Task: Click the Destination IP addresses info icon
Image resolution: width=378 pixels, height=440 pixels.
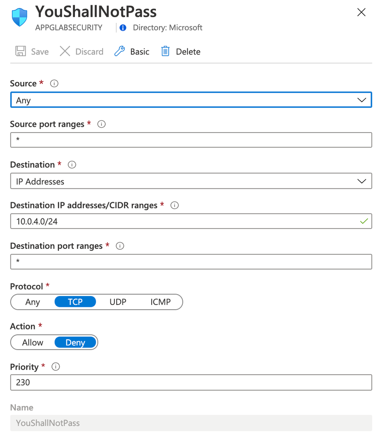Action: click(174, 205)
